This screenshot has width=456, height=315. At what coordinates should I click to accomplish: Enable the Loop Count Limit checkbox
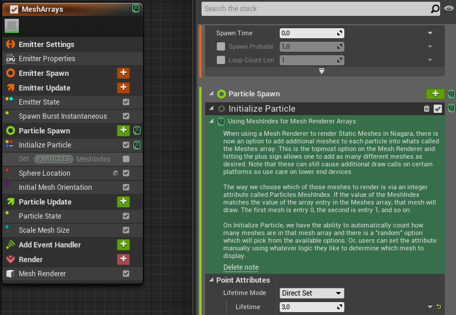(x=221, y=60)
